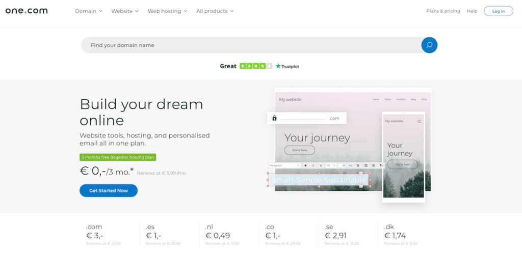Click the Your journey heading in desktop preview
The image size is (522, 256).
[317, 137]
